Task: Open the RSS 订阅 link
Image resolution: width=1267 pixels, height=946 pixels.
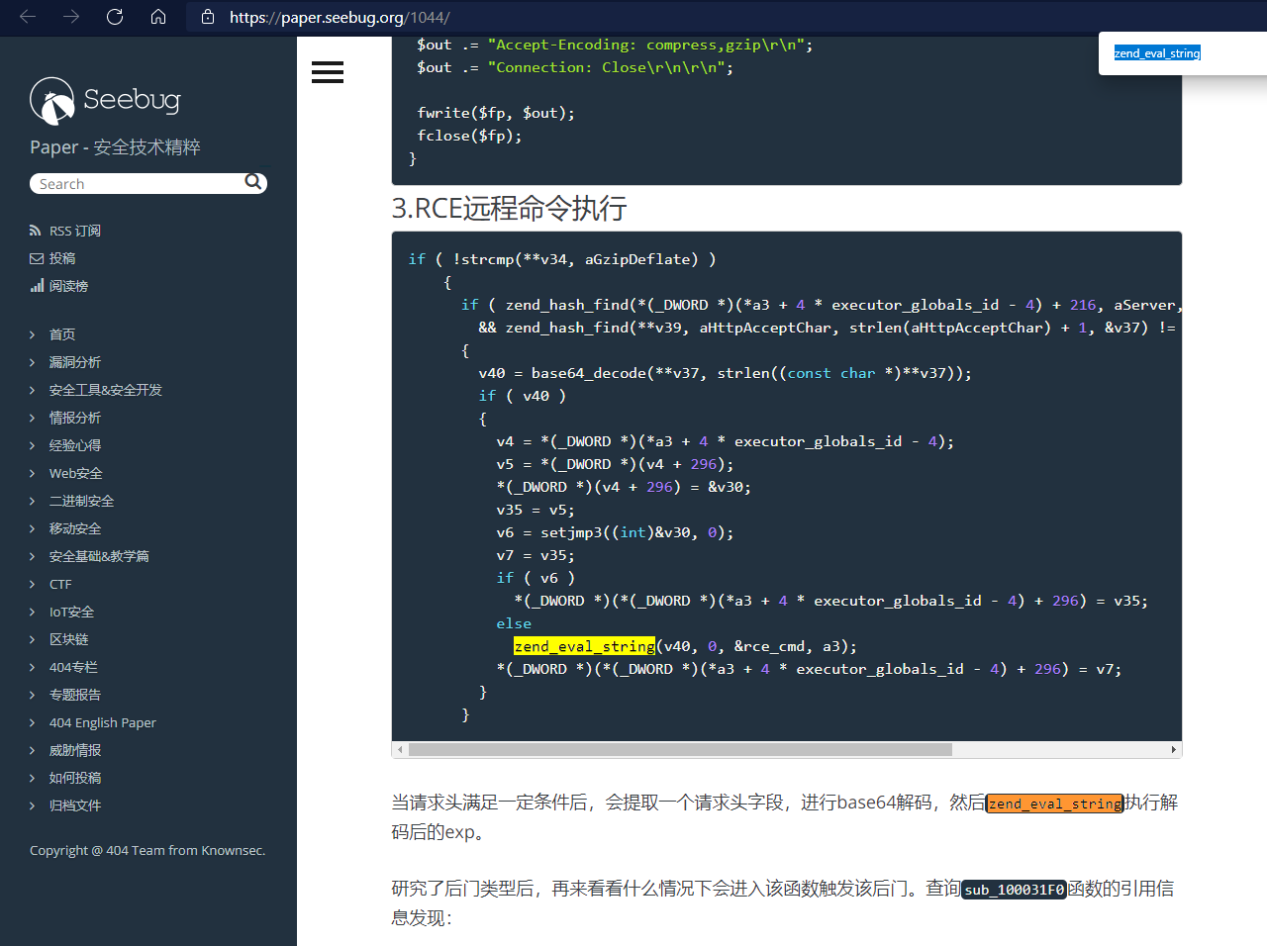Action: 75,231
